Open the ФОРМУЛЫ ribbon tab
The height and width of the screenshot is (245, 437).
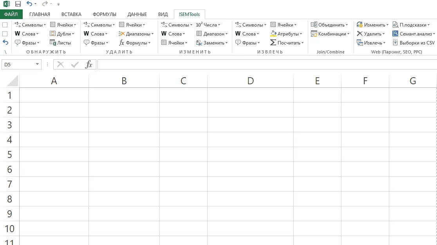pyautogui.click(x=105, y=14)
